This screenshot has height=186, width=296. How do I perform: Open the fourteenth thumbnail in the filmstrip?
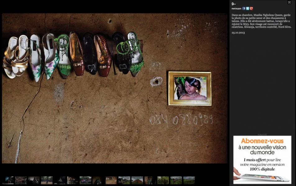pyautogui.click(x=176, y=180)
